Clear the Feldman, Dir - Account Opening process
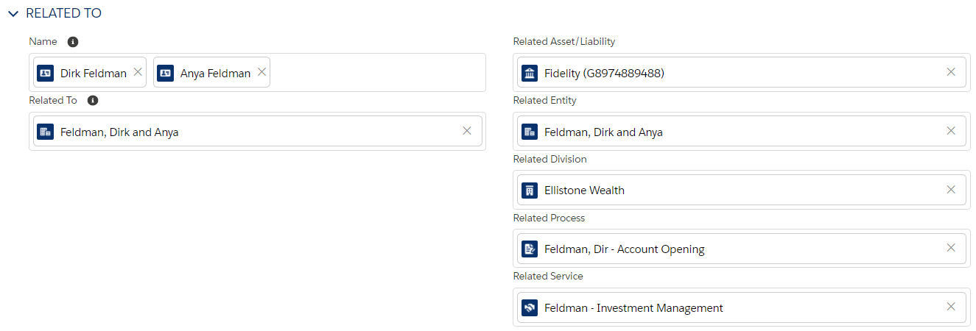976x331 pixels. 951,248
